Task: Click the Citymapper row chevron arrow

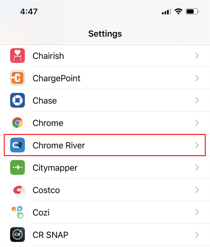Action: (197, 167)
